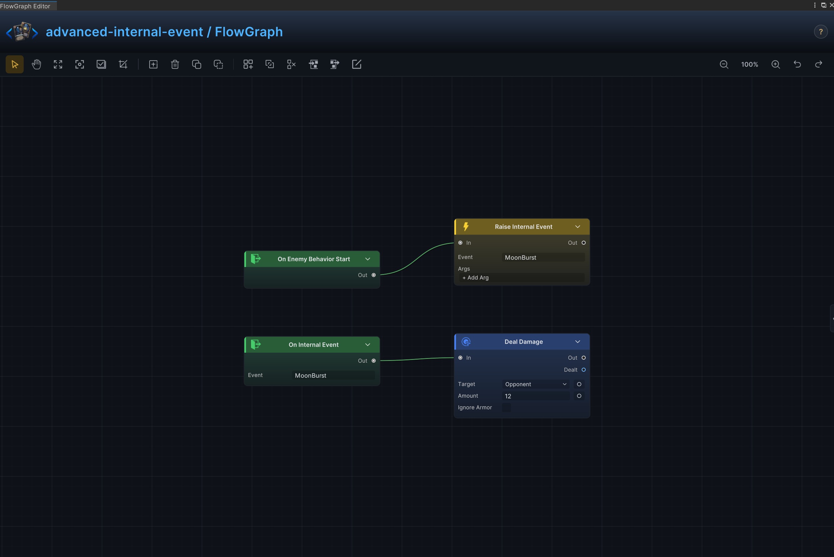Click the copy overlapping-squares icon
The image size is (834, 557).
point(196,64)
